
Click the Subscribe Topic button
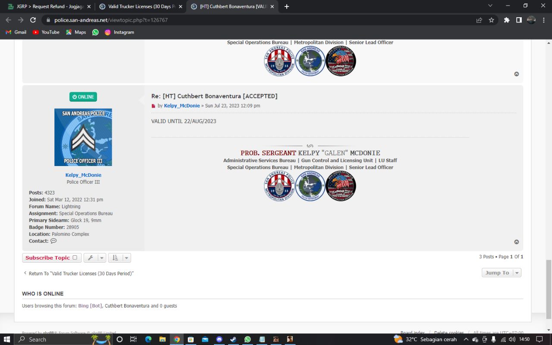(x=51, y=258)
